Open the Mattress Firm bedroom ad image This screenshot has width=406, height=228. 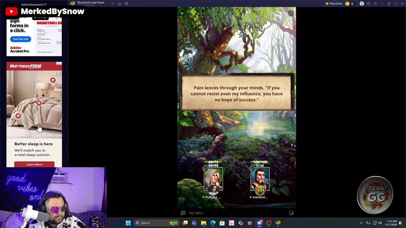[34, 104]
